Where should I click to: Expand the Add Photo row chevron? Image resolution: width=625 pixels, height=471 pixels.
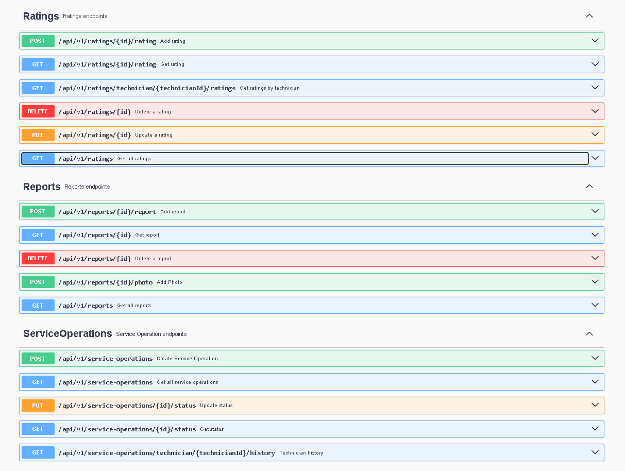click(595, 282)
